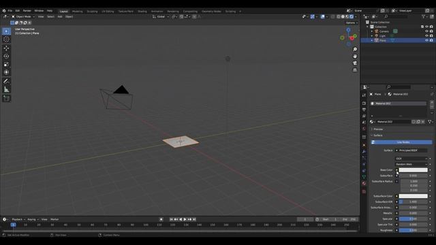Switch to the UV Editing workspace tab
The height and width of the screenshot is (245, 436).
(x=108, y=12)
